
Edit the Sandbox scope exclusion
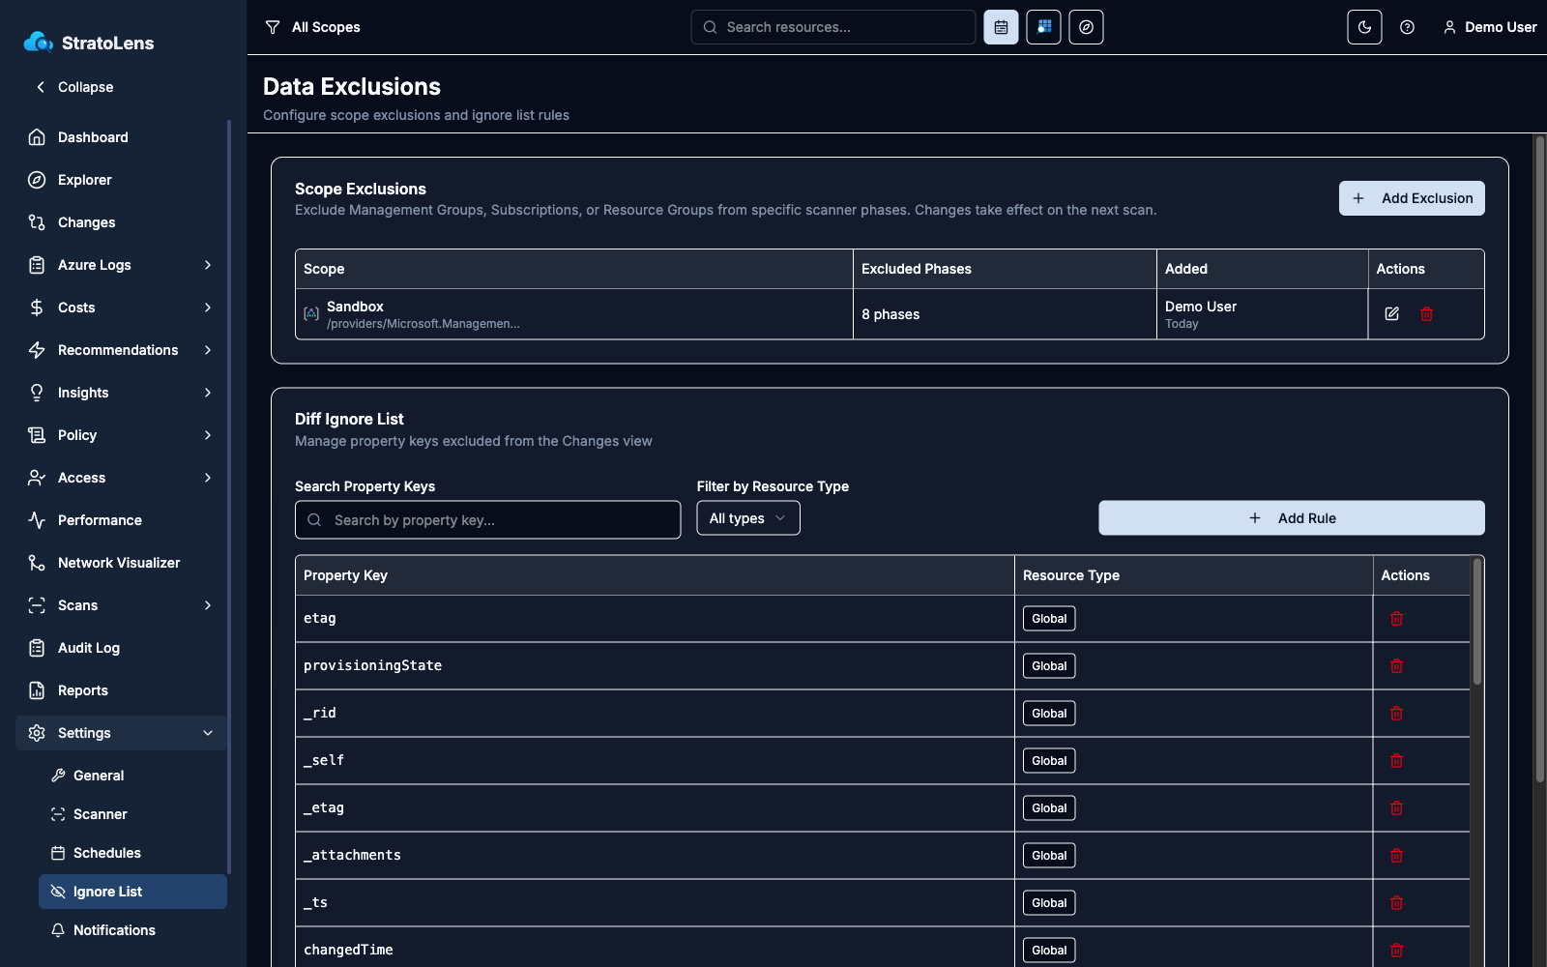pyautogui.click(x=1391, y=313)
